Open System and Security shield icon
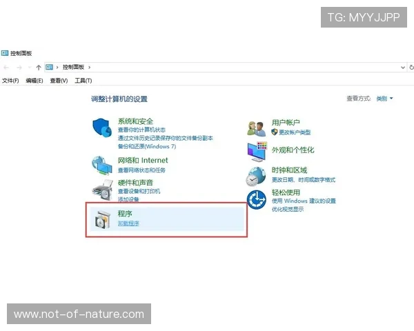 [102, 128]
